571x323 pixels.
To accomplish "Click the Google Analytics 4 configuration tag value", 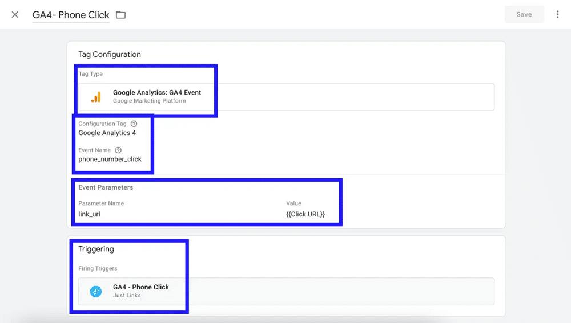I will (107, 133).
